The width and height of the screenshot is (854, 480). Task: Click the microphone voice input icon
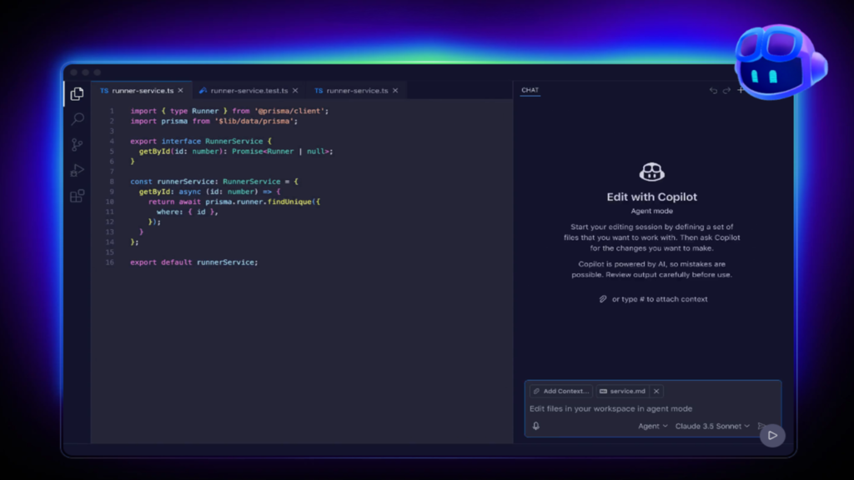pyautogui.click(x=536, y=426)
